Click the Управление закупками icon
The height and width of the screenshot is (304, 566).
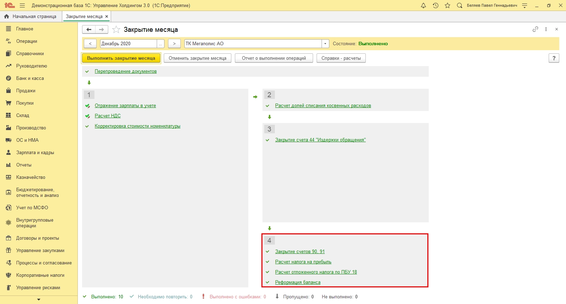[x=8, y=251]
